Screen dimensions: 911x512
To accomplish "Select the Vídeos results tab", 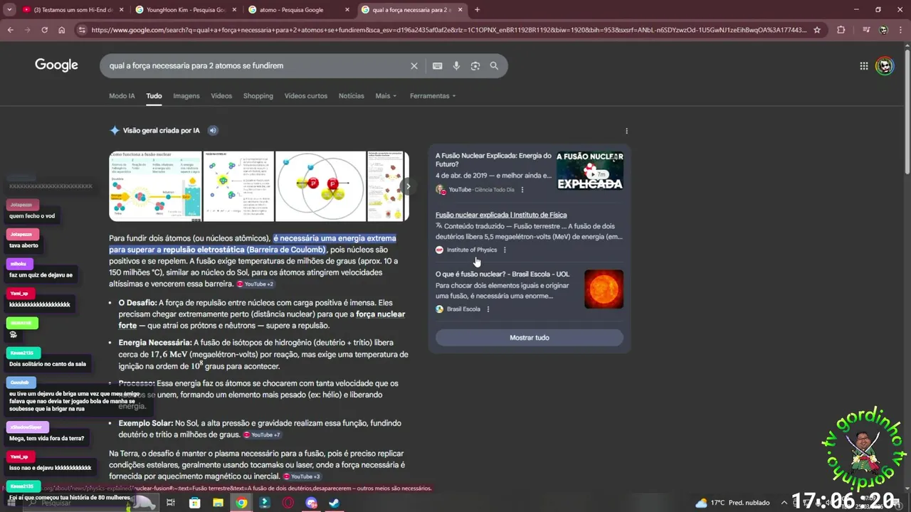I will (221, 96).
